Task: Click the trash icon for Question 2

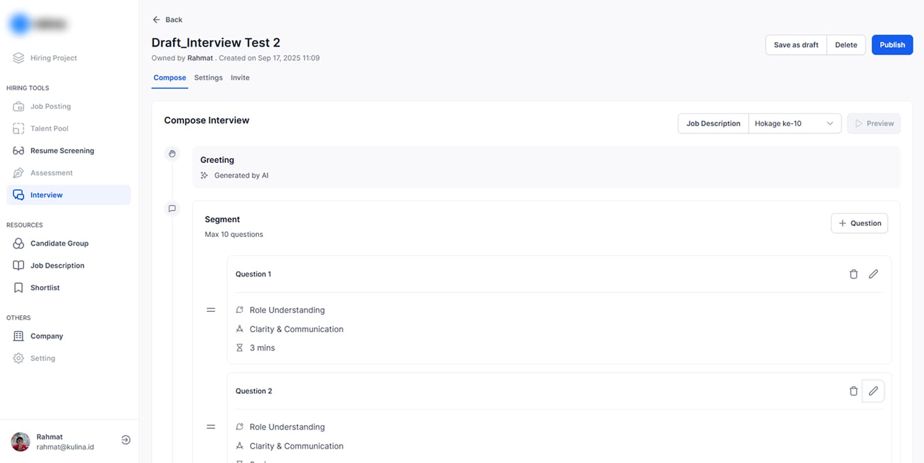Action: point(853,391)
